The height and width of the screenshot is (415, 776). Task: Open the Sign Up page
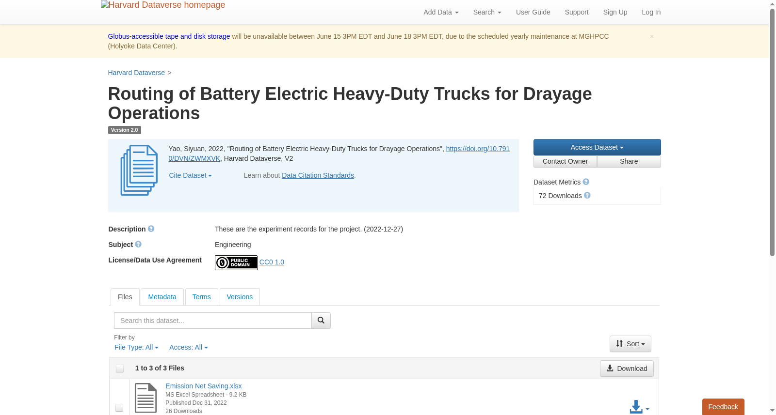[615, 12]
